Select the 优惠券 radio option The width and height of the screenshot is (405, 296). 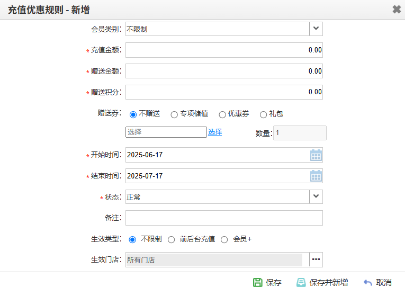click(222, 114)
